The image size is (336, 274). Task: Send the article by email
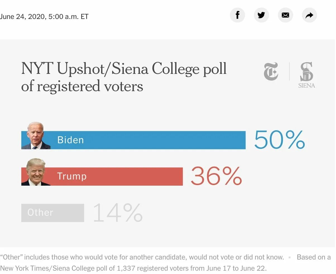[x=285, y=15]
